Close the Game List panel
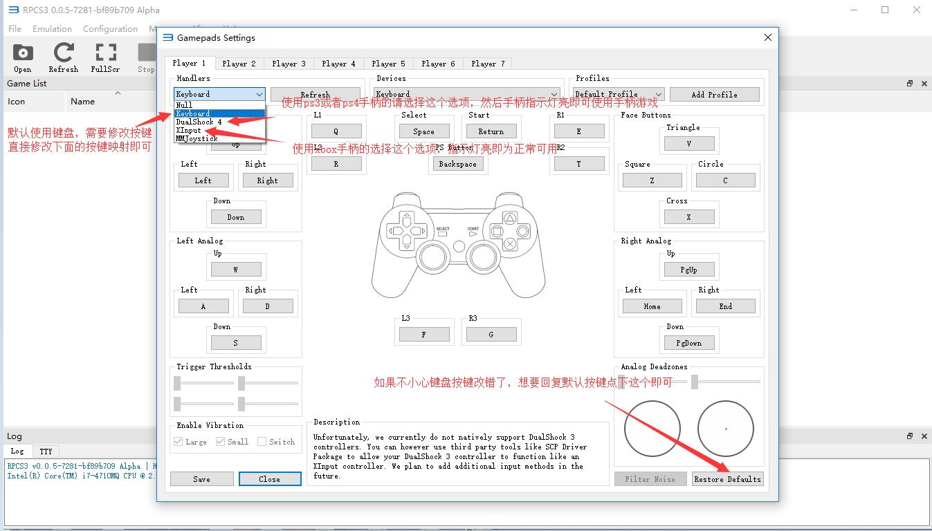 pos(924,84)
